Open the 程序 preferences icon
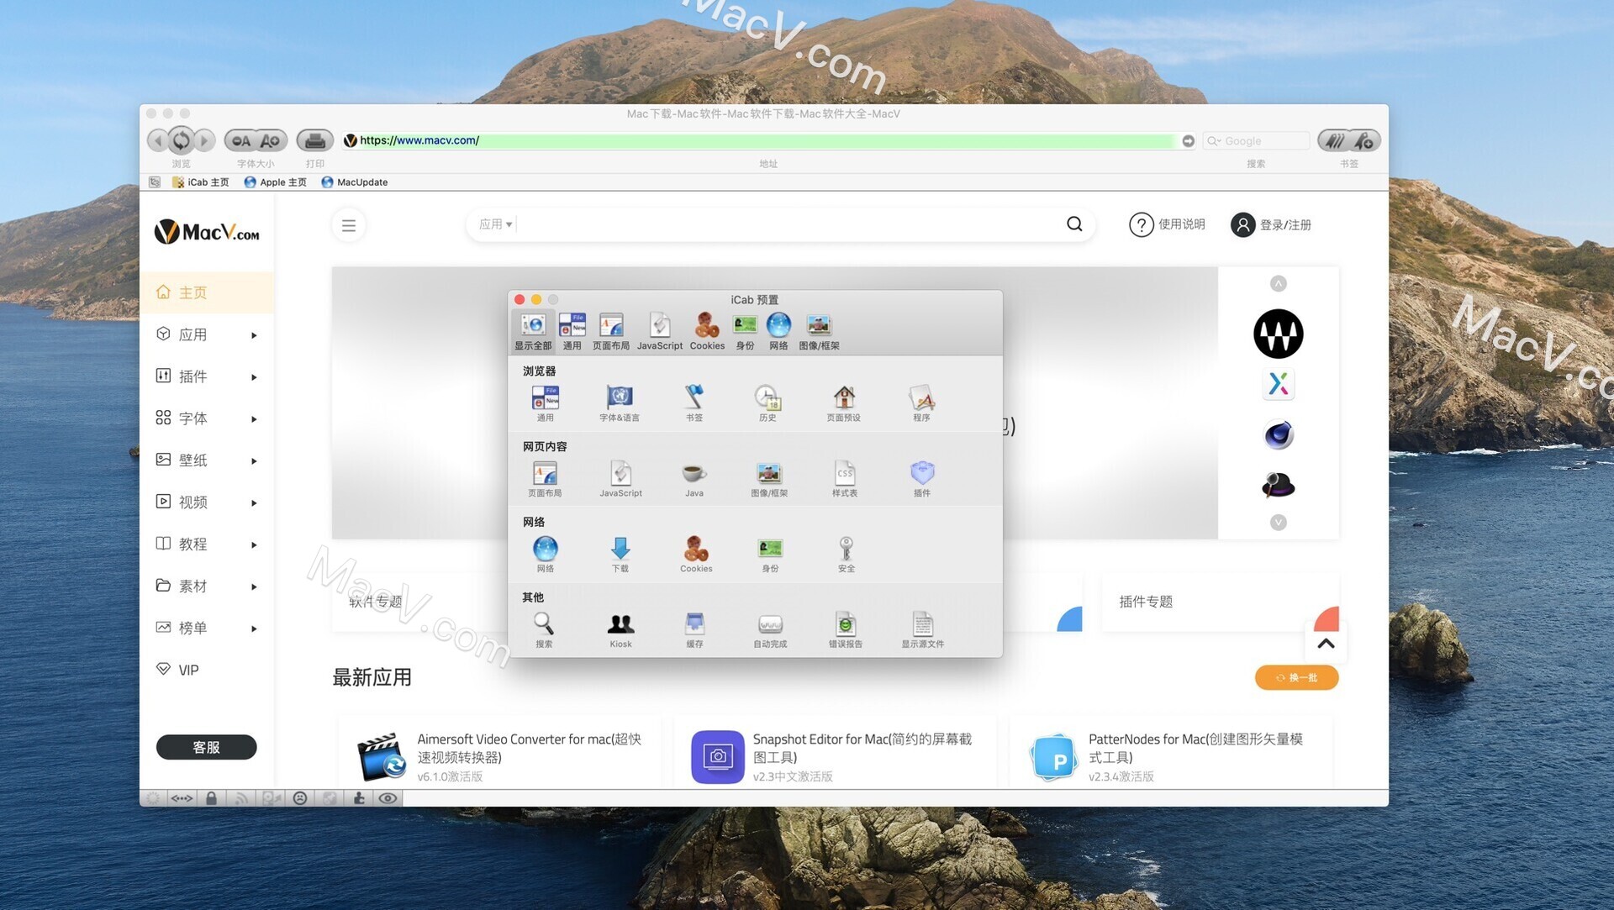1614x910 pixels. coord(922,402)
